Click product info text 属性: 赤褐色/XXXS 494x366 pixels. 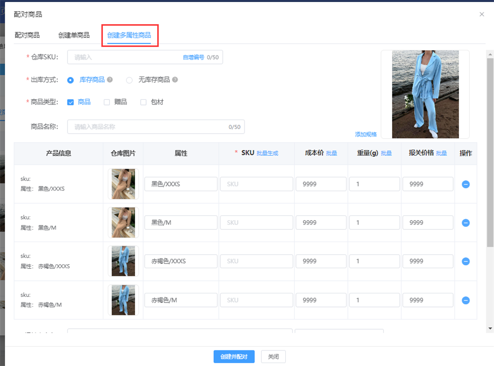pos(45,267)
